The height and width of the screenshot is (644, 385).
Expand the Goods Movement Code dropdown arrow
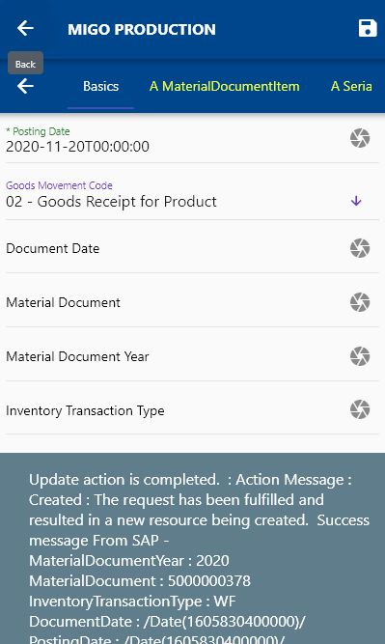tap(356, 201)
